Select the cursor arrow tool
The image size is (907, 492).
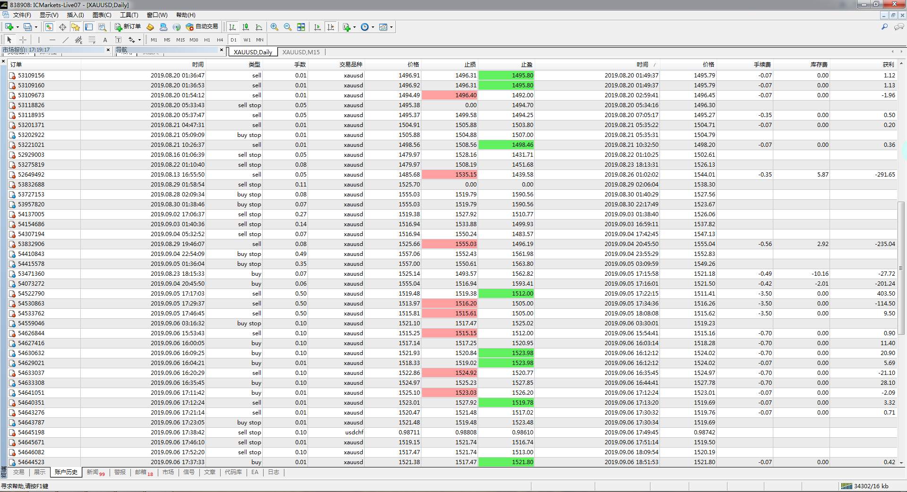(x=9, y=40)
